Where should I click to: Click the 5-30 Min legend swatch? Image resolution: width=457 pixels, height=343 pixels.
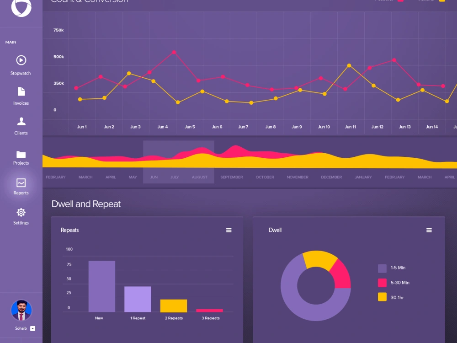(x=382, y=283)
